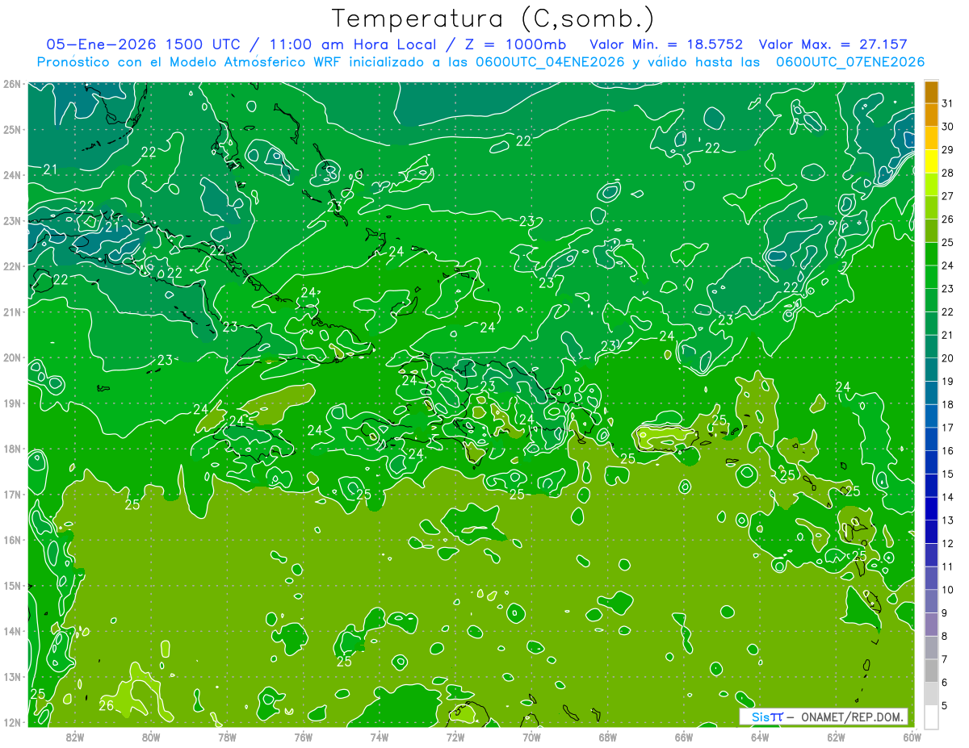Viewport: 969px width, 748px height.
Task: Click the 26N latitude axis label
Action: [x=11, y=83]
